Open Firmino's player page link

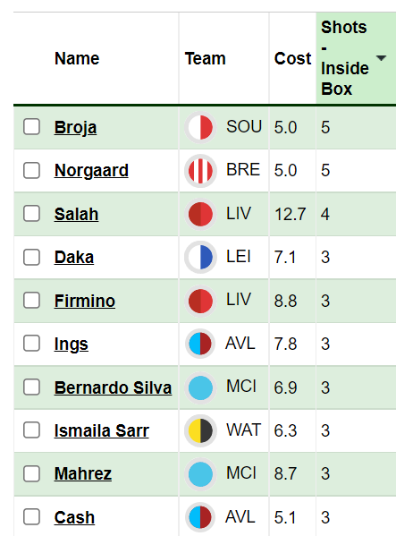[x=85, y=301]
